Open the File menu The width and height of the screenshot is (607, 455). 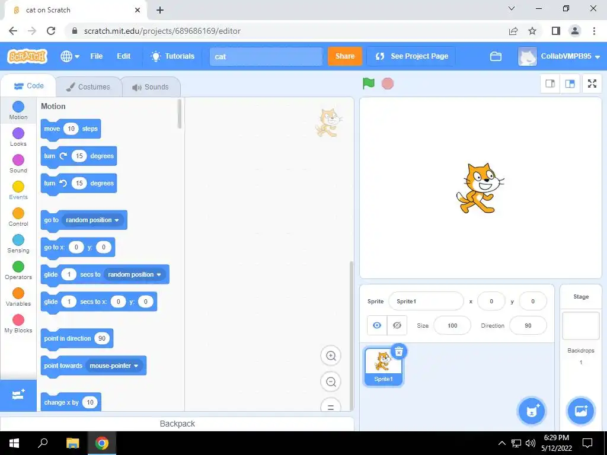[97, 56]
